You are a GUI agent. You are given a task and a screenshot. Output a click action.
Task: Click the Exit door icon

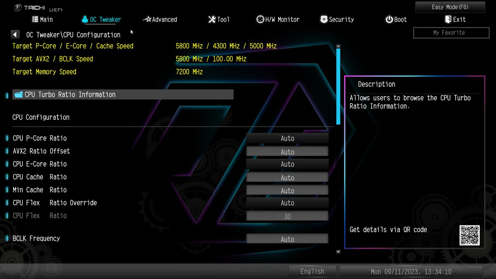click(x=448, y=20)
